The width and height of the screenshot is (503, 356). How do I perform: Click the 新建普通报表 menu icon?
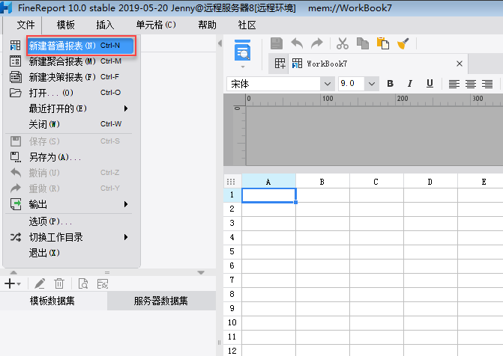click(x=15, y=46)
